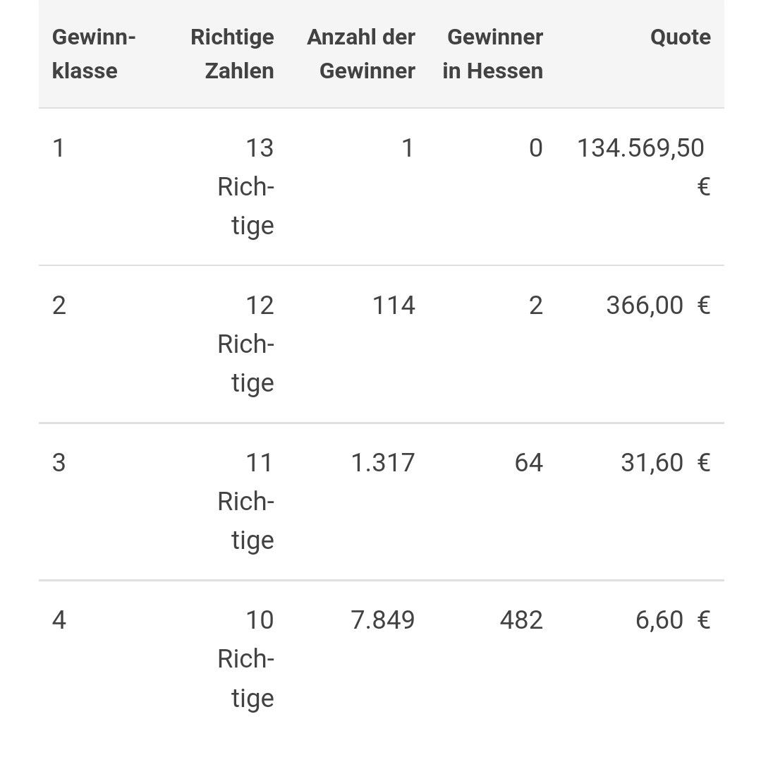The height and width of the screenshot is (779, 761).
Task: Select the 6,60 € quote value
Action: point(673,620)
